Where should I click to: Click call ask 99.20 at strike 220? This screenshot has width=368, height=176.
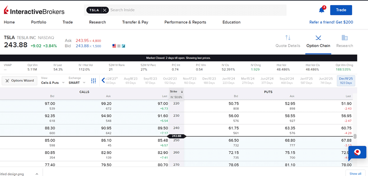106,103
